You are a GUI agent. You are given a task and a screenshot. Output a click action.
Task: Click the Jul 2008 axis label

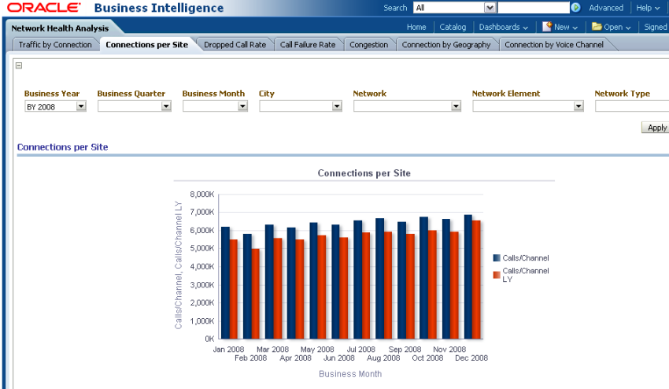pos(361,350)
